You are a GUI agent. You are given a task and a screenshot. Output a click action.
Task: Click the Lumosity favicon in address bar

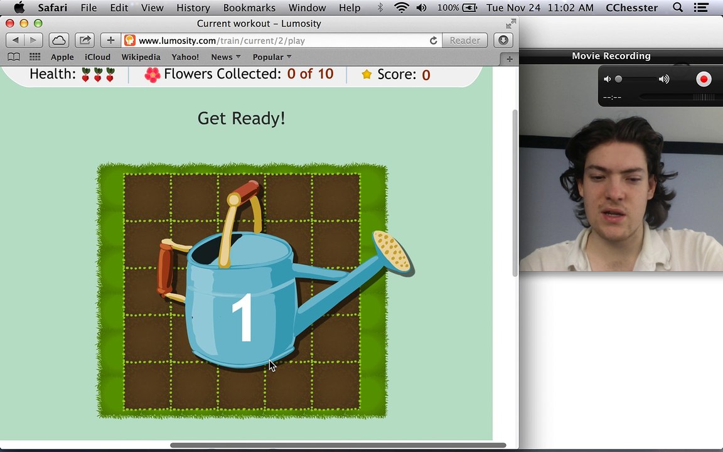pyautogui.click(x=130, y=40)
